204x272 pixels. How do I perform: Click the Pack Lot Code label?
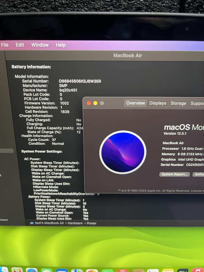tap(37, 94)
